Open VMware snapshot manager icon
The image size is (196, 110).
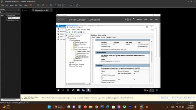51,5
